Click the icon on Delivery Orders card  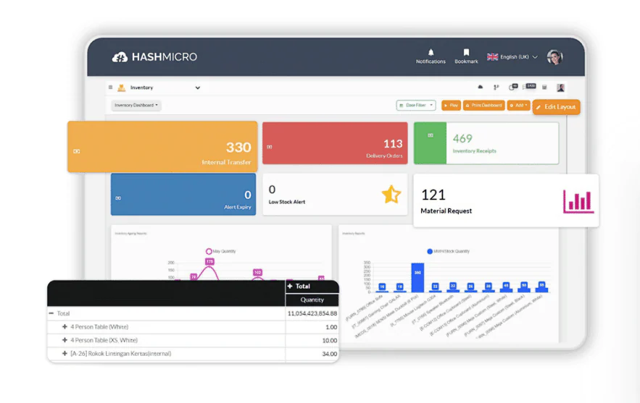point(270,147)
